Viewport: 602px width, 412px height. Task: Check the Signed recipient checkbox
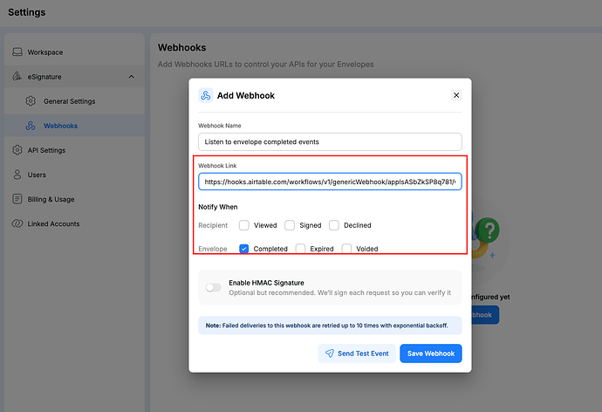[x=290, y=225]
